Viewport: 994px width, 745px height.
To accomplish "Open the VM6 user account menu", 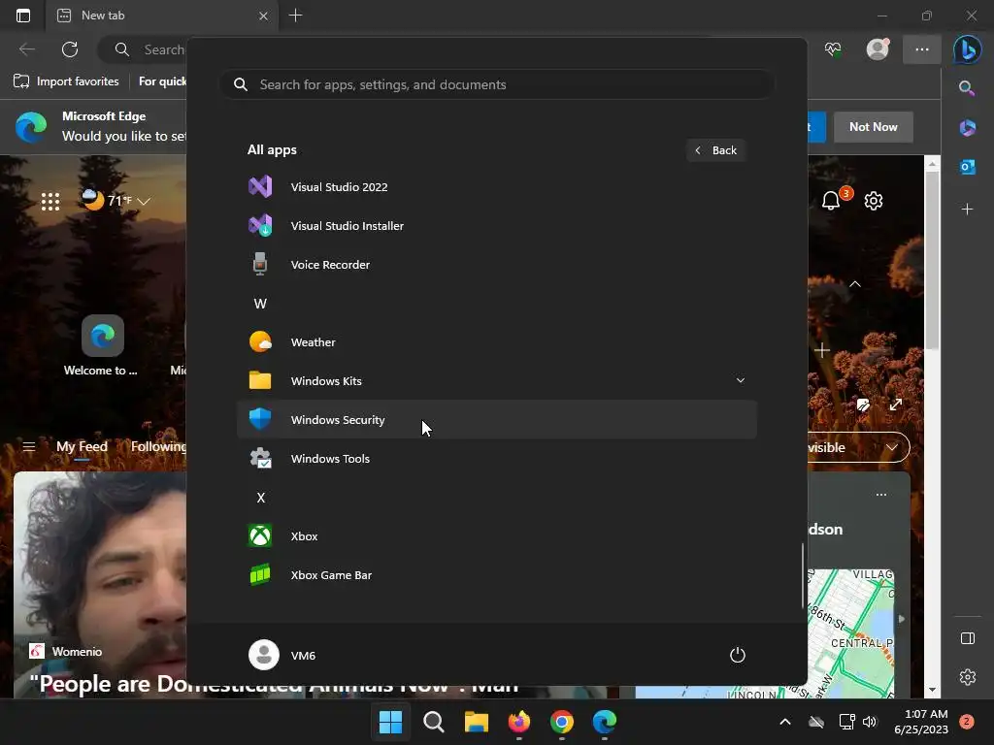I will (x=282, y=655).
